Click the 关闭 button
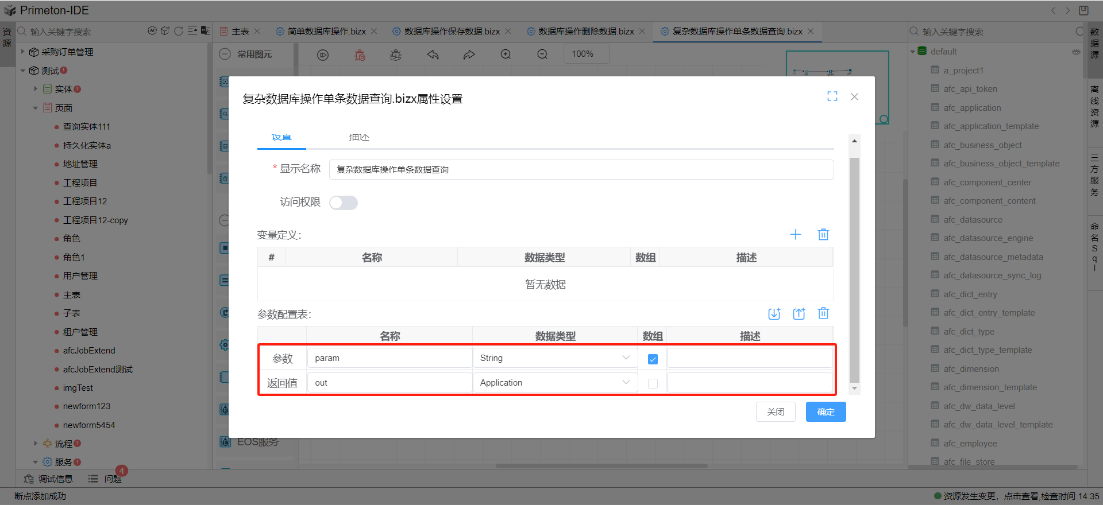Image resolution: width=1103 pixels, height=505 pixels. click(776, 412)
